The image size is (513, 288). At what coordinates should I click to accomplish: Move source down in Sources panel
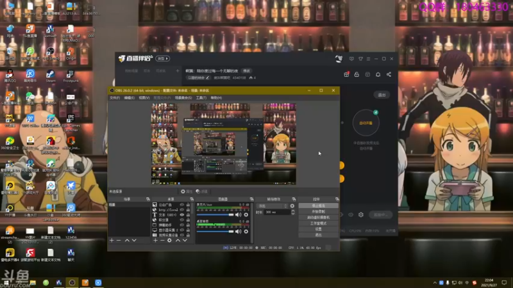[x=185, y=241]
